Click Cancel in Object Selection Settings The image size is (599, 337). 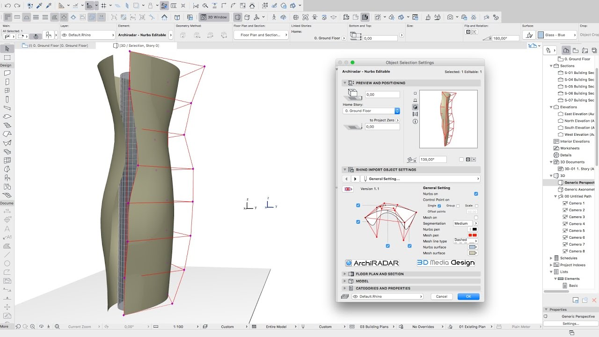(442, 297)
